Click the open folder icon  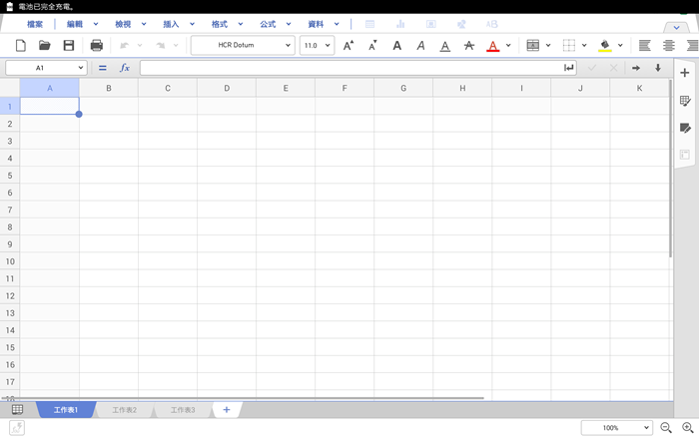pos(44,46)
